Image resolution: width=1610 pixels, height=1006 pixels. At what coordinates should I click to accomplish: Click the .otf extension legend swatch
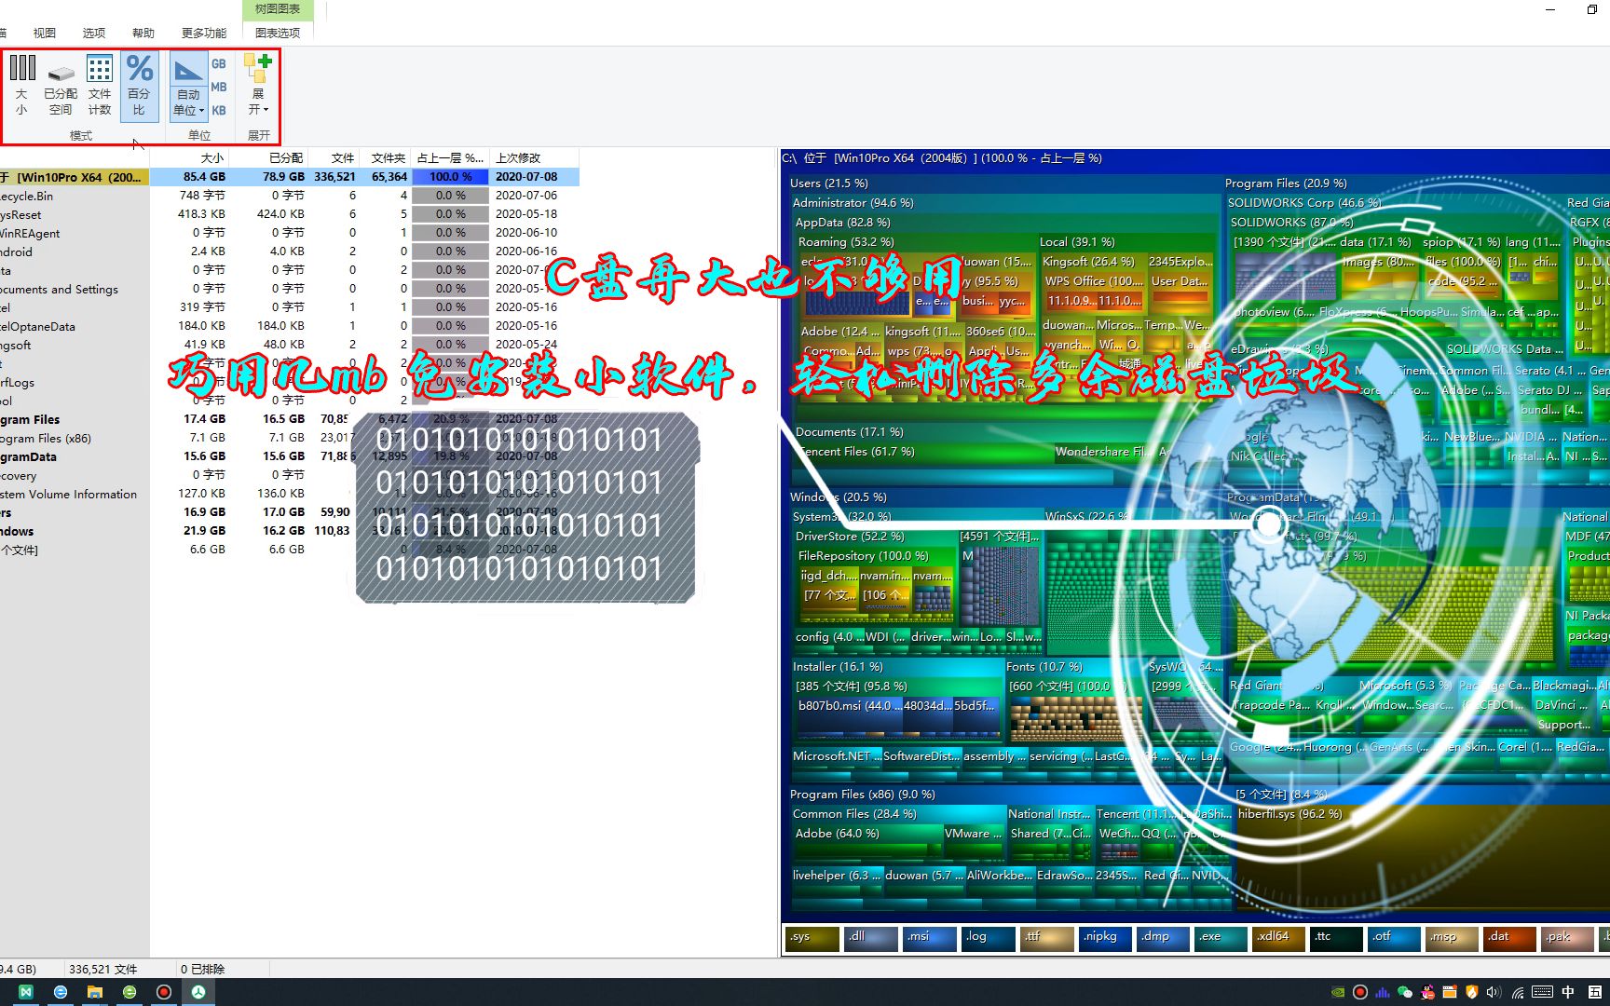[1395, 938]
